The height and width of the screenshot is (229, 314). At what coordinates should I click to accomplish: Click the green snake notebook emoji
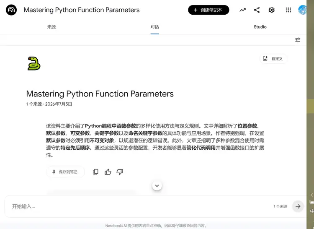(x=34, y=63)
